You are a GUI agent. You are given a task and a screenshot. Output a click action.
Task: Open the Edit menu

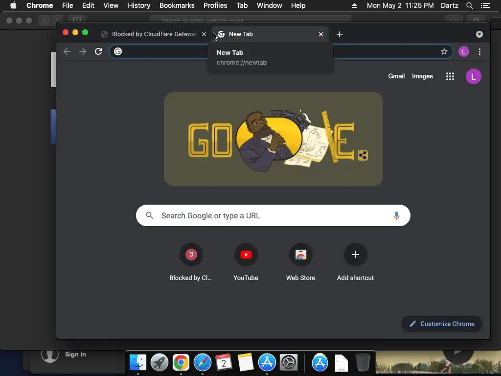pyautogui.click(x=88, y=5)
